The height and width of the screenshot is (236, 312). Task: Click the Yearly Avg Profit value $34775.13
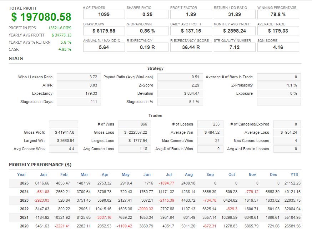[x=61, y=35]
